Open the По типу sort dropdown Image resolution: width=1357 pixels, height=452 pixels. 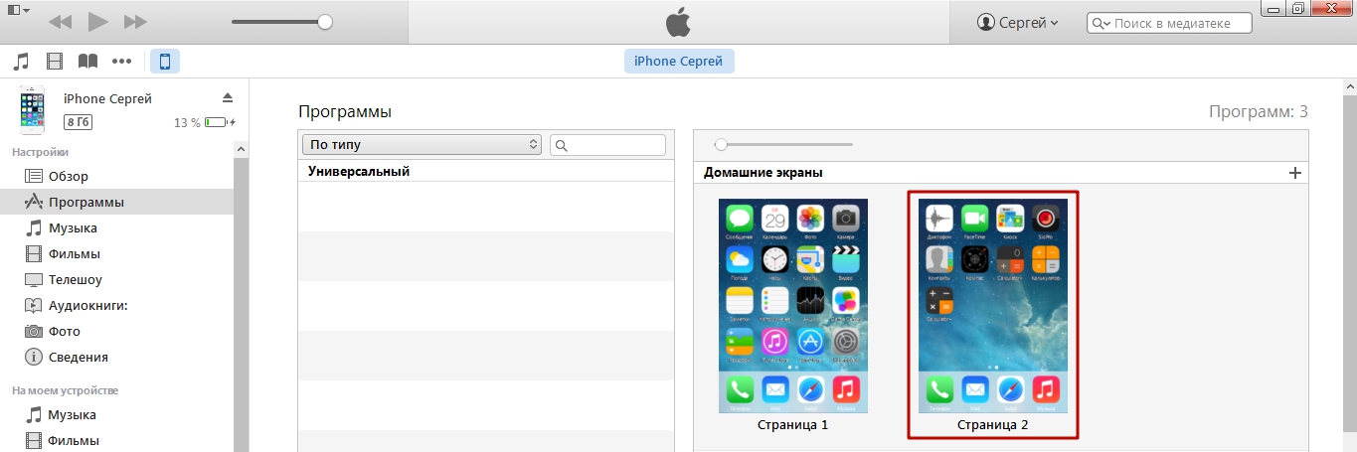[x=422, y=145]
